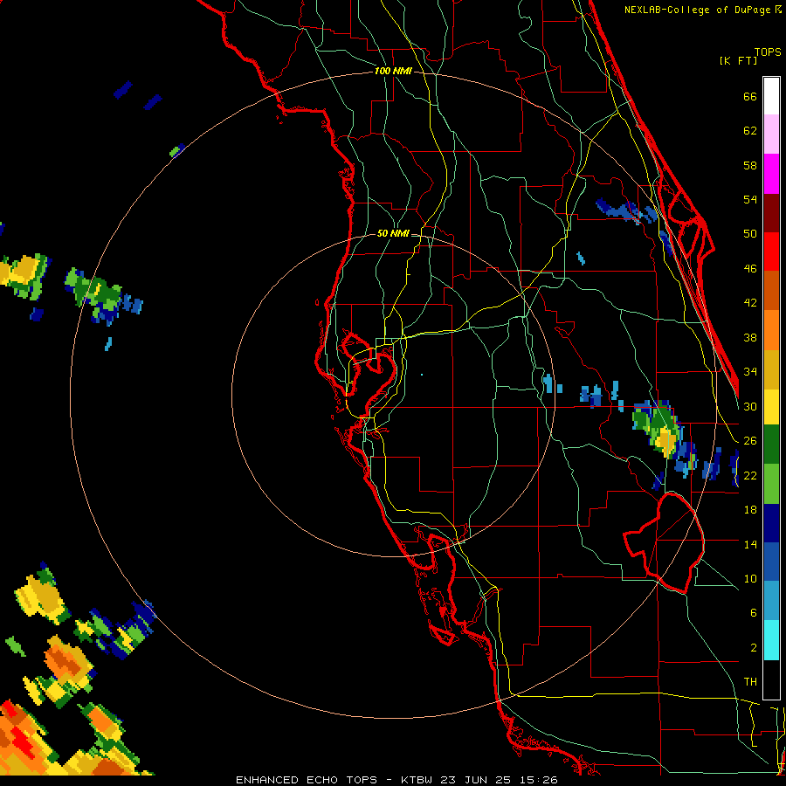Viewport: 786px width, 786px height.
Task: Click the [K FT] units label
Action: [738, 60]
